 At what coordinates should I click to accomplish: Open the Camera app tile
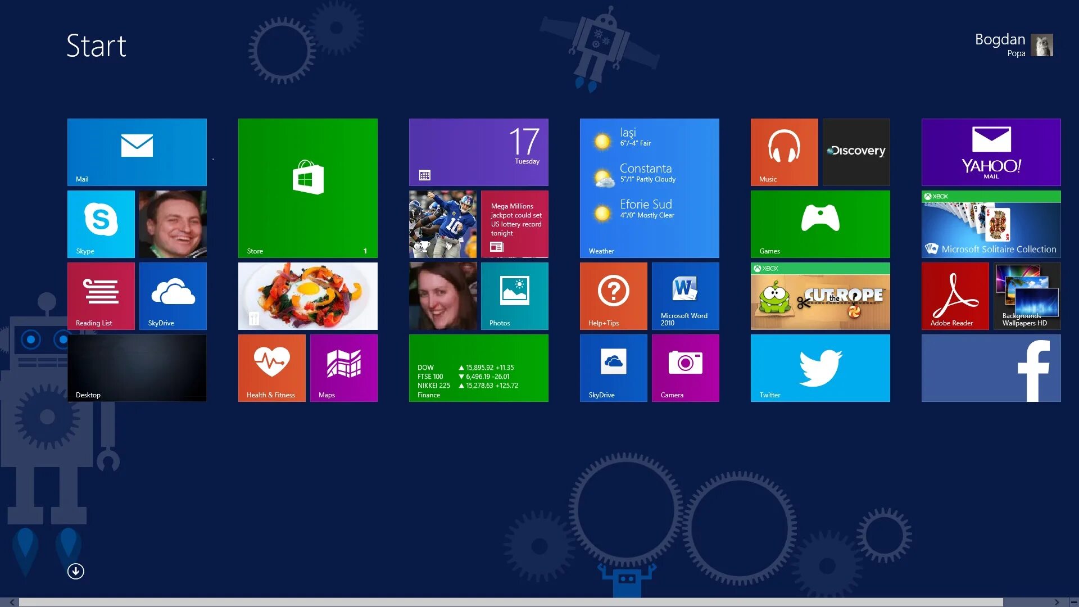pos(685,368)
